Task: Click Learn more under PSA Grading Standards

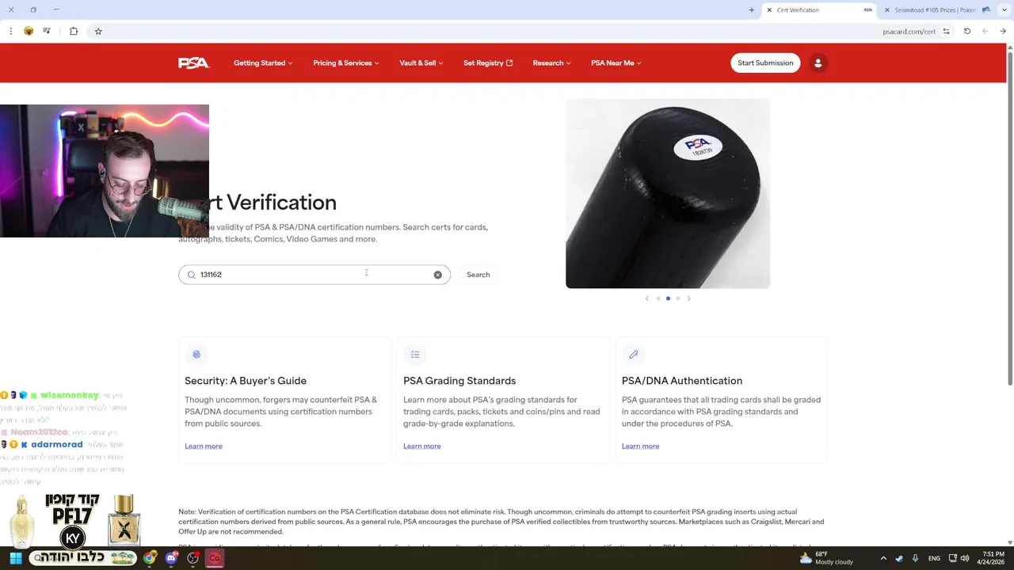Action: [x=422, y=446]
